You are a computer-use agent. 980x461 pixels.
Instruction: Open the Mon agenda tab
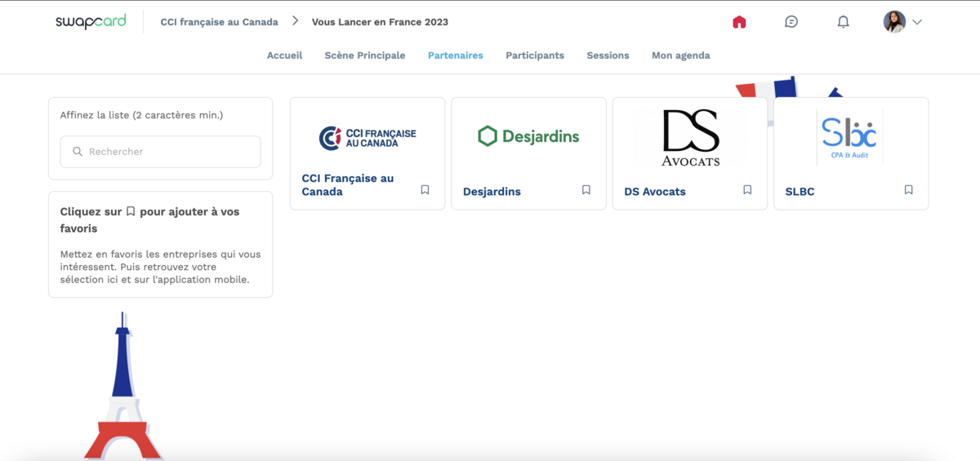click(680, 55)
